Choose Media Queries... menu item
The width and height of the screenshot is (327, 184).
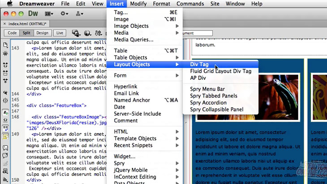145,39
